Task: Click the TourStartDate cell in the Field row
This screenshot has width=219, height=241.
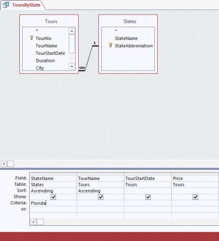Action: [x=148, y=178]
